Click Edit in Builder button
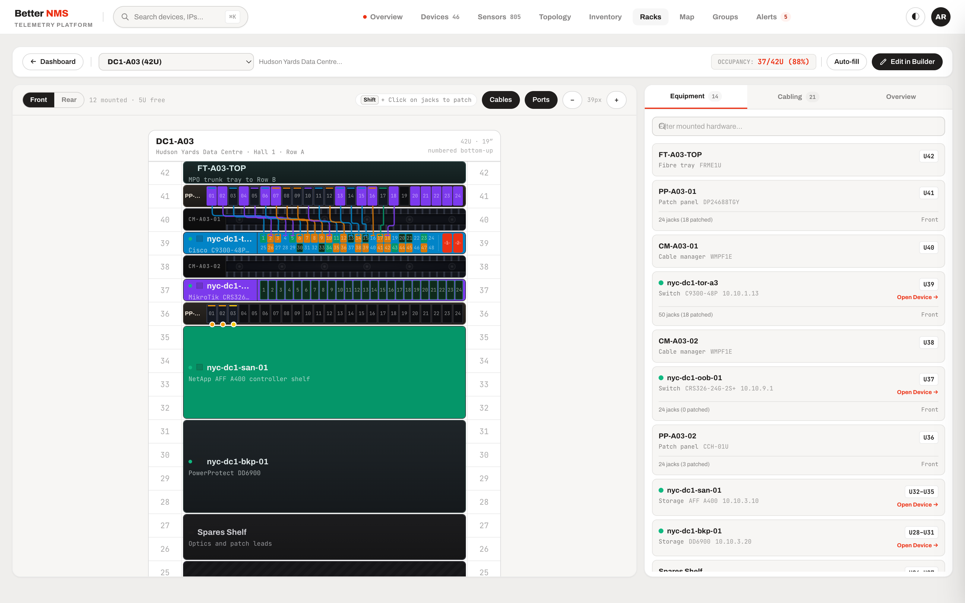Image resolution: width=965 pixels, height=603 pixels. click(907, 62)
